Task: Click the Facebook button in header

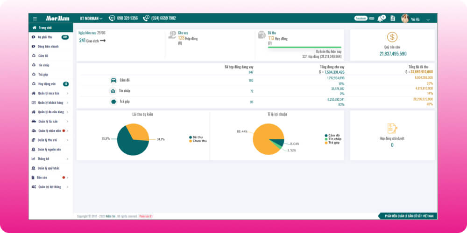Action: coord(361,19)
